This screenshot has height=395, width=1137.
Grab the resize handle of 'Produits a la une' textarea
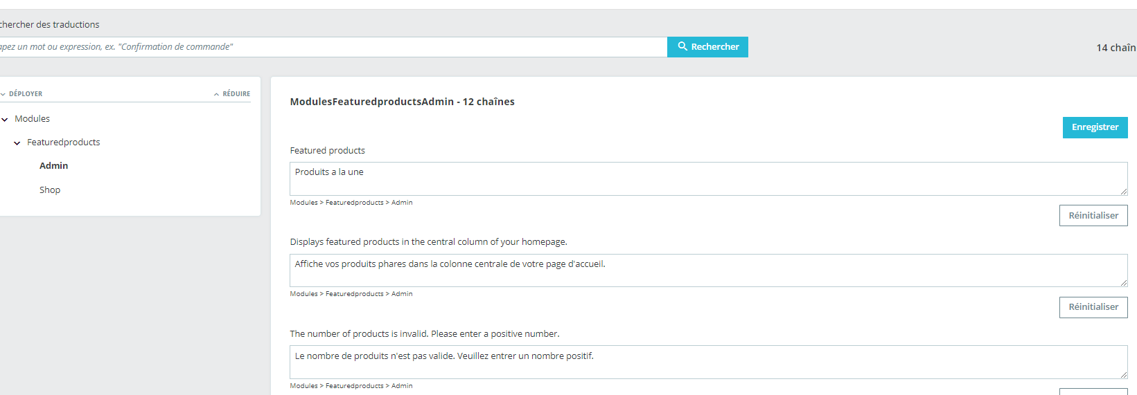(1123, 192)
